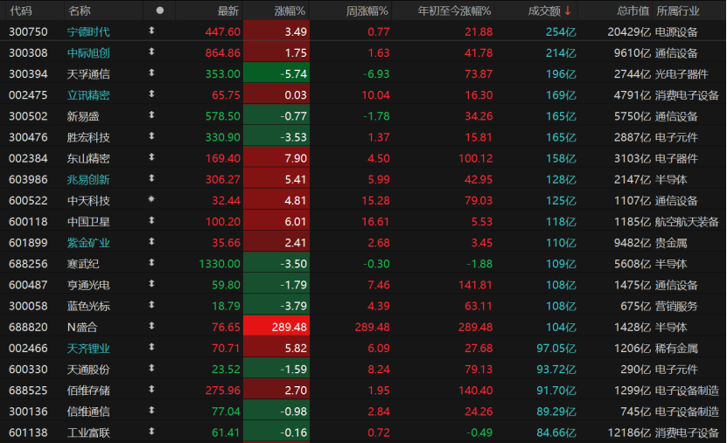Sort by the 周涨幅% column header
Screen dimensions: 727x443
point(367,10)
